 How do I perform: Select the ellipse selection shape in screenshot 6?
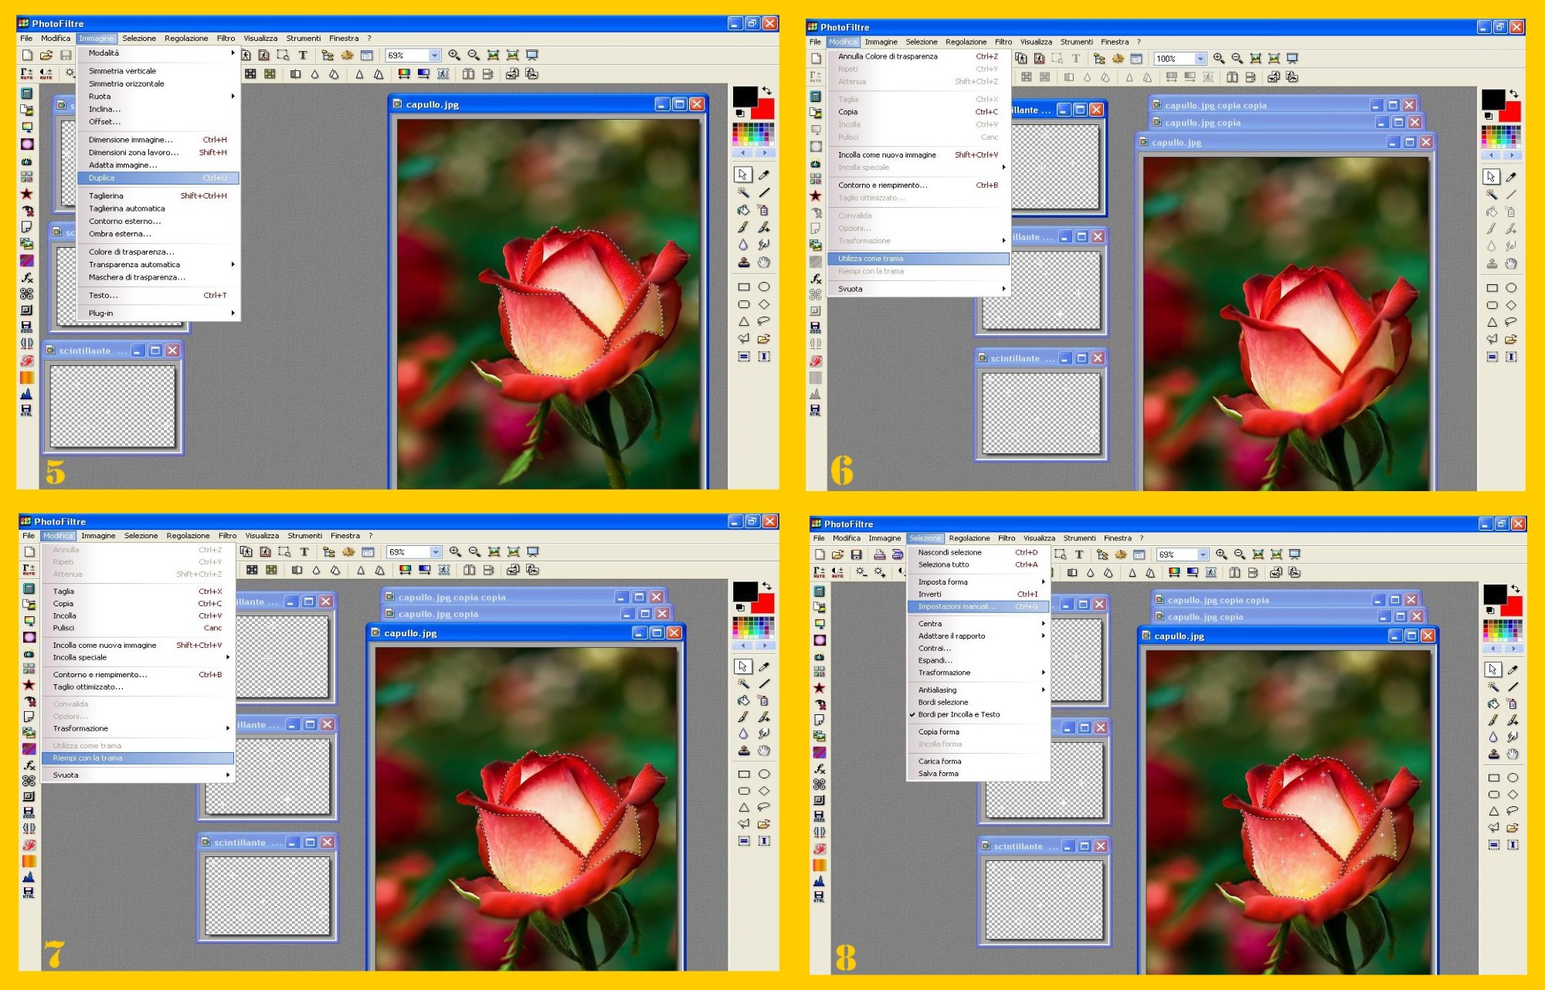[1511, 288]
